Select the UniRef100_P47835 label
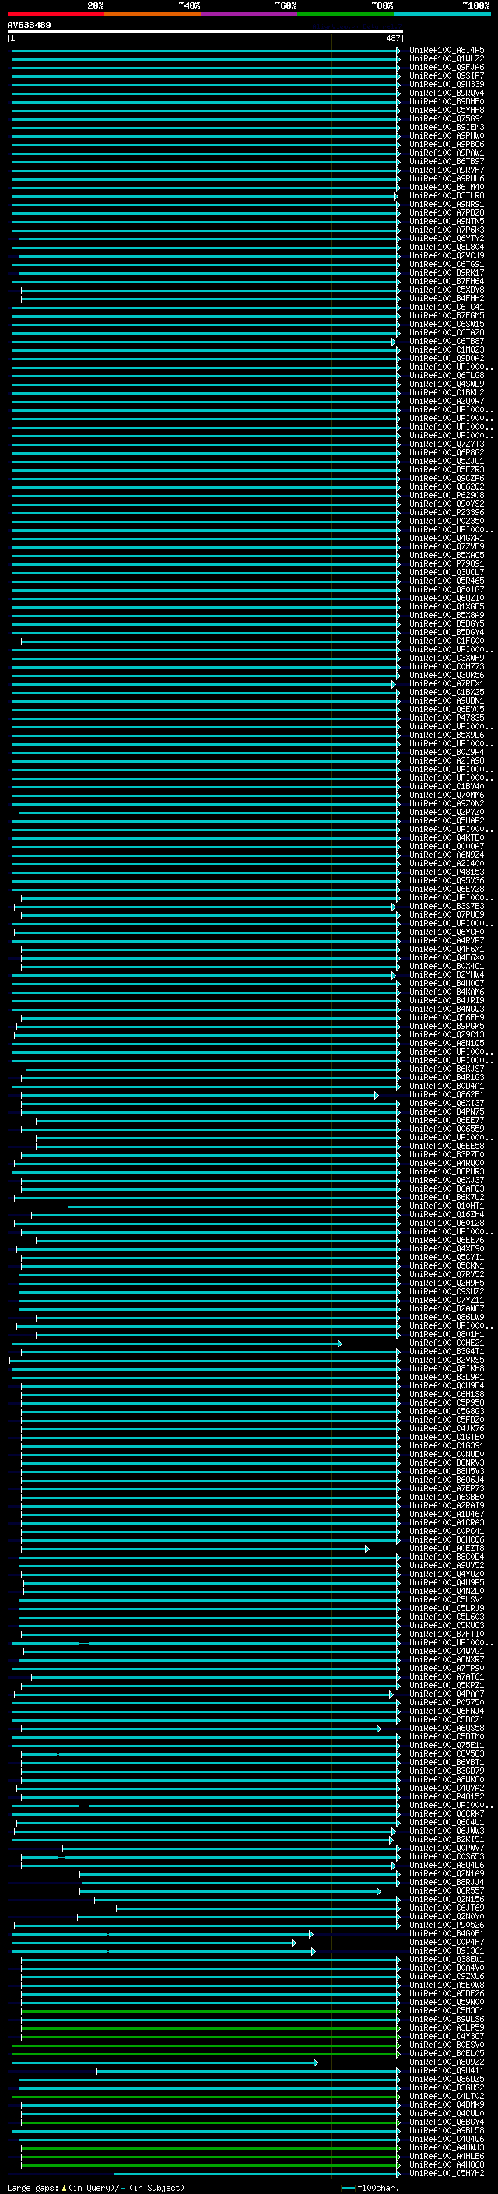Screen dimensions: 498x2194 [447, 717]
